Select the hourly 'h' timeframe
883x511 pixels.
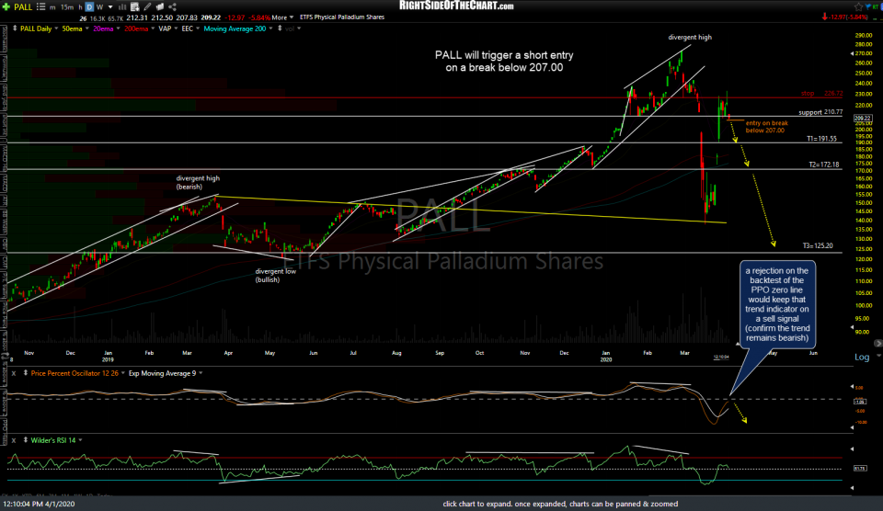80,7
